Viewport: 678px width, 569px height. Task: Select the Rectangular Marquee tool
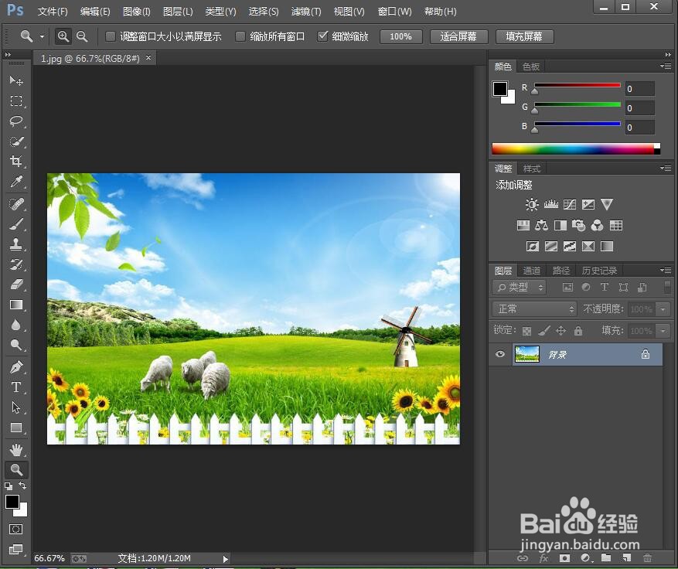(16, 101)
